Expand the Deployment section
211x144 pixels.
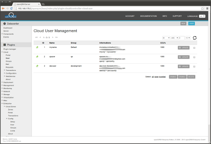(x=2, y=82)
